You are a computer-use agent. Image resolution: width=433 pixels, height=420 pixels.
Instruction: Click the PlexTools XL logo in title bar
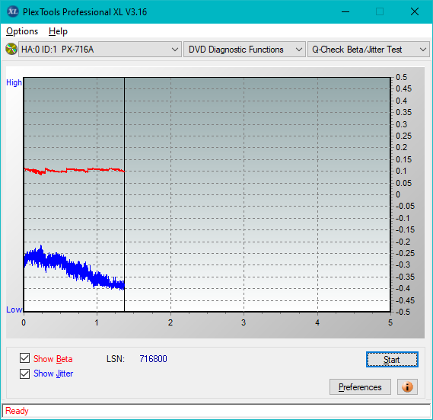(13, 11)
